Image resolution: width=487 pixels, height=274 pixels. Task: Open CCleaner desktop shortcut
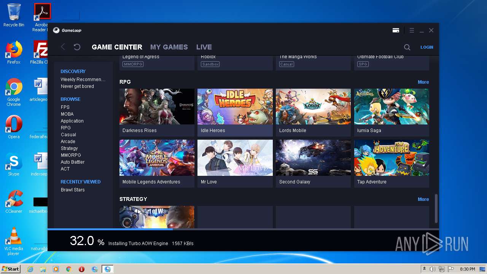pyautogui.click(x=14, y=202)
